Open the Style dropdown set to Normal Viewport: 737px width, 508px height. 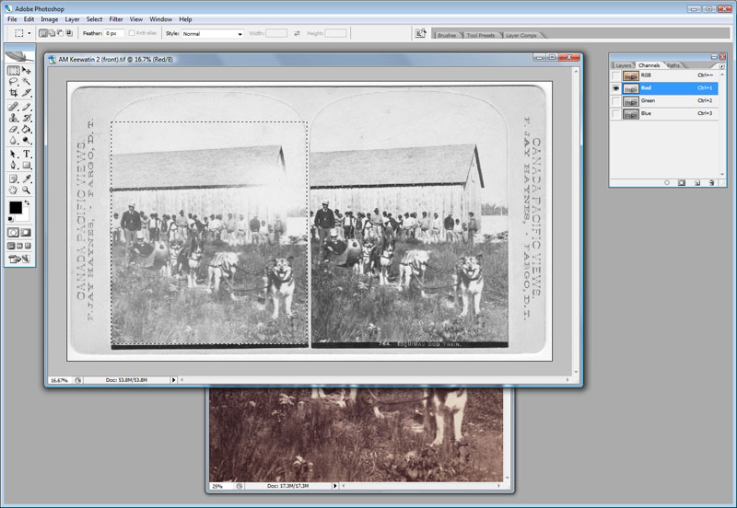coord(213,33)
